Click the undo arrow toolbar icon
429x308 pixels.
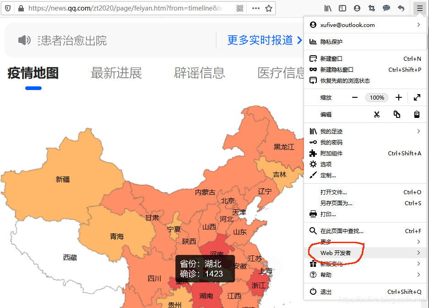click(x=401, y=9)
